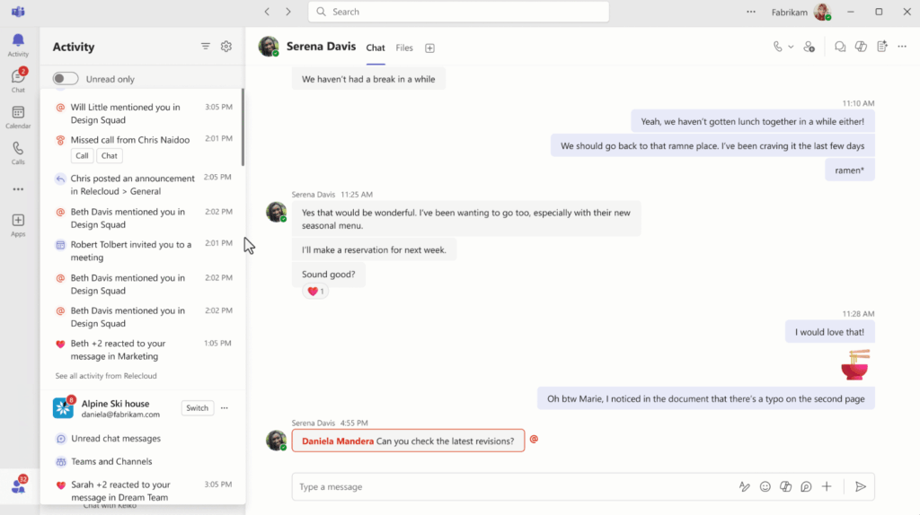Select the Chat tab in conversation header
The image size is (920, 515).
tap(376, 48)
